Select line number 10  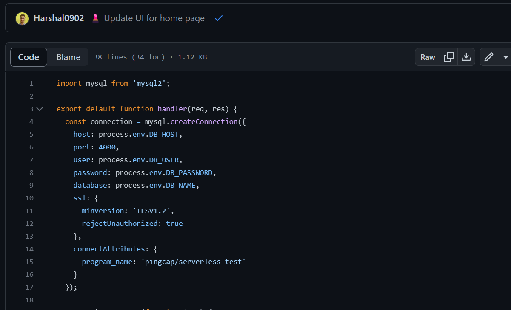pos(29,198)
